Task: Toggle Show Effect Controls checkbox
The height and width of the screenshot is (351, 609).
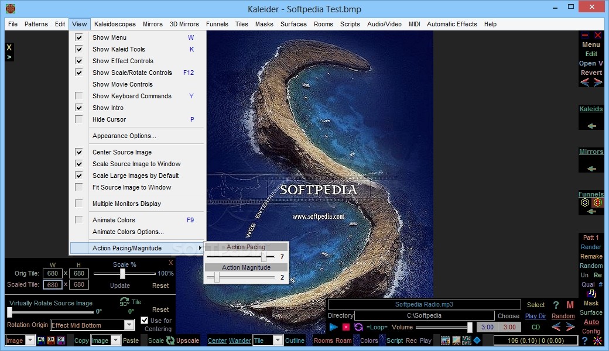Action: [x=79, y=61]
